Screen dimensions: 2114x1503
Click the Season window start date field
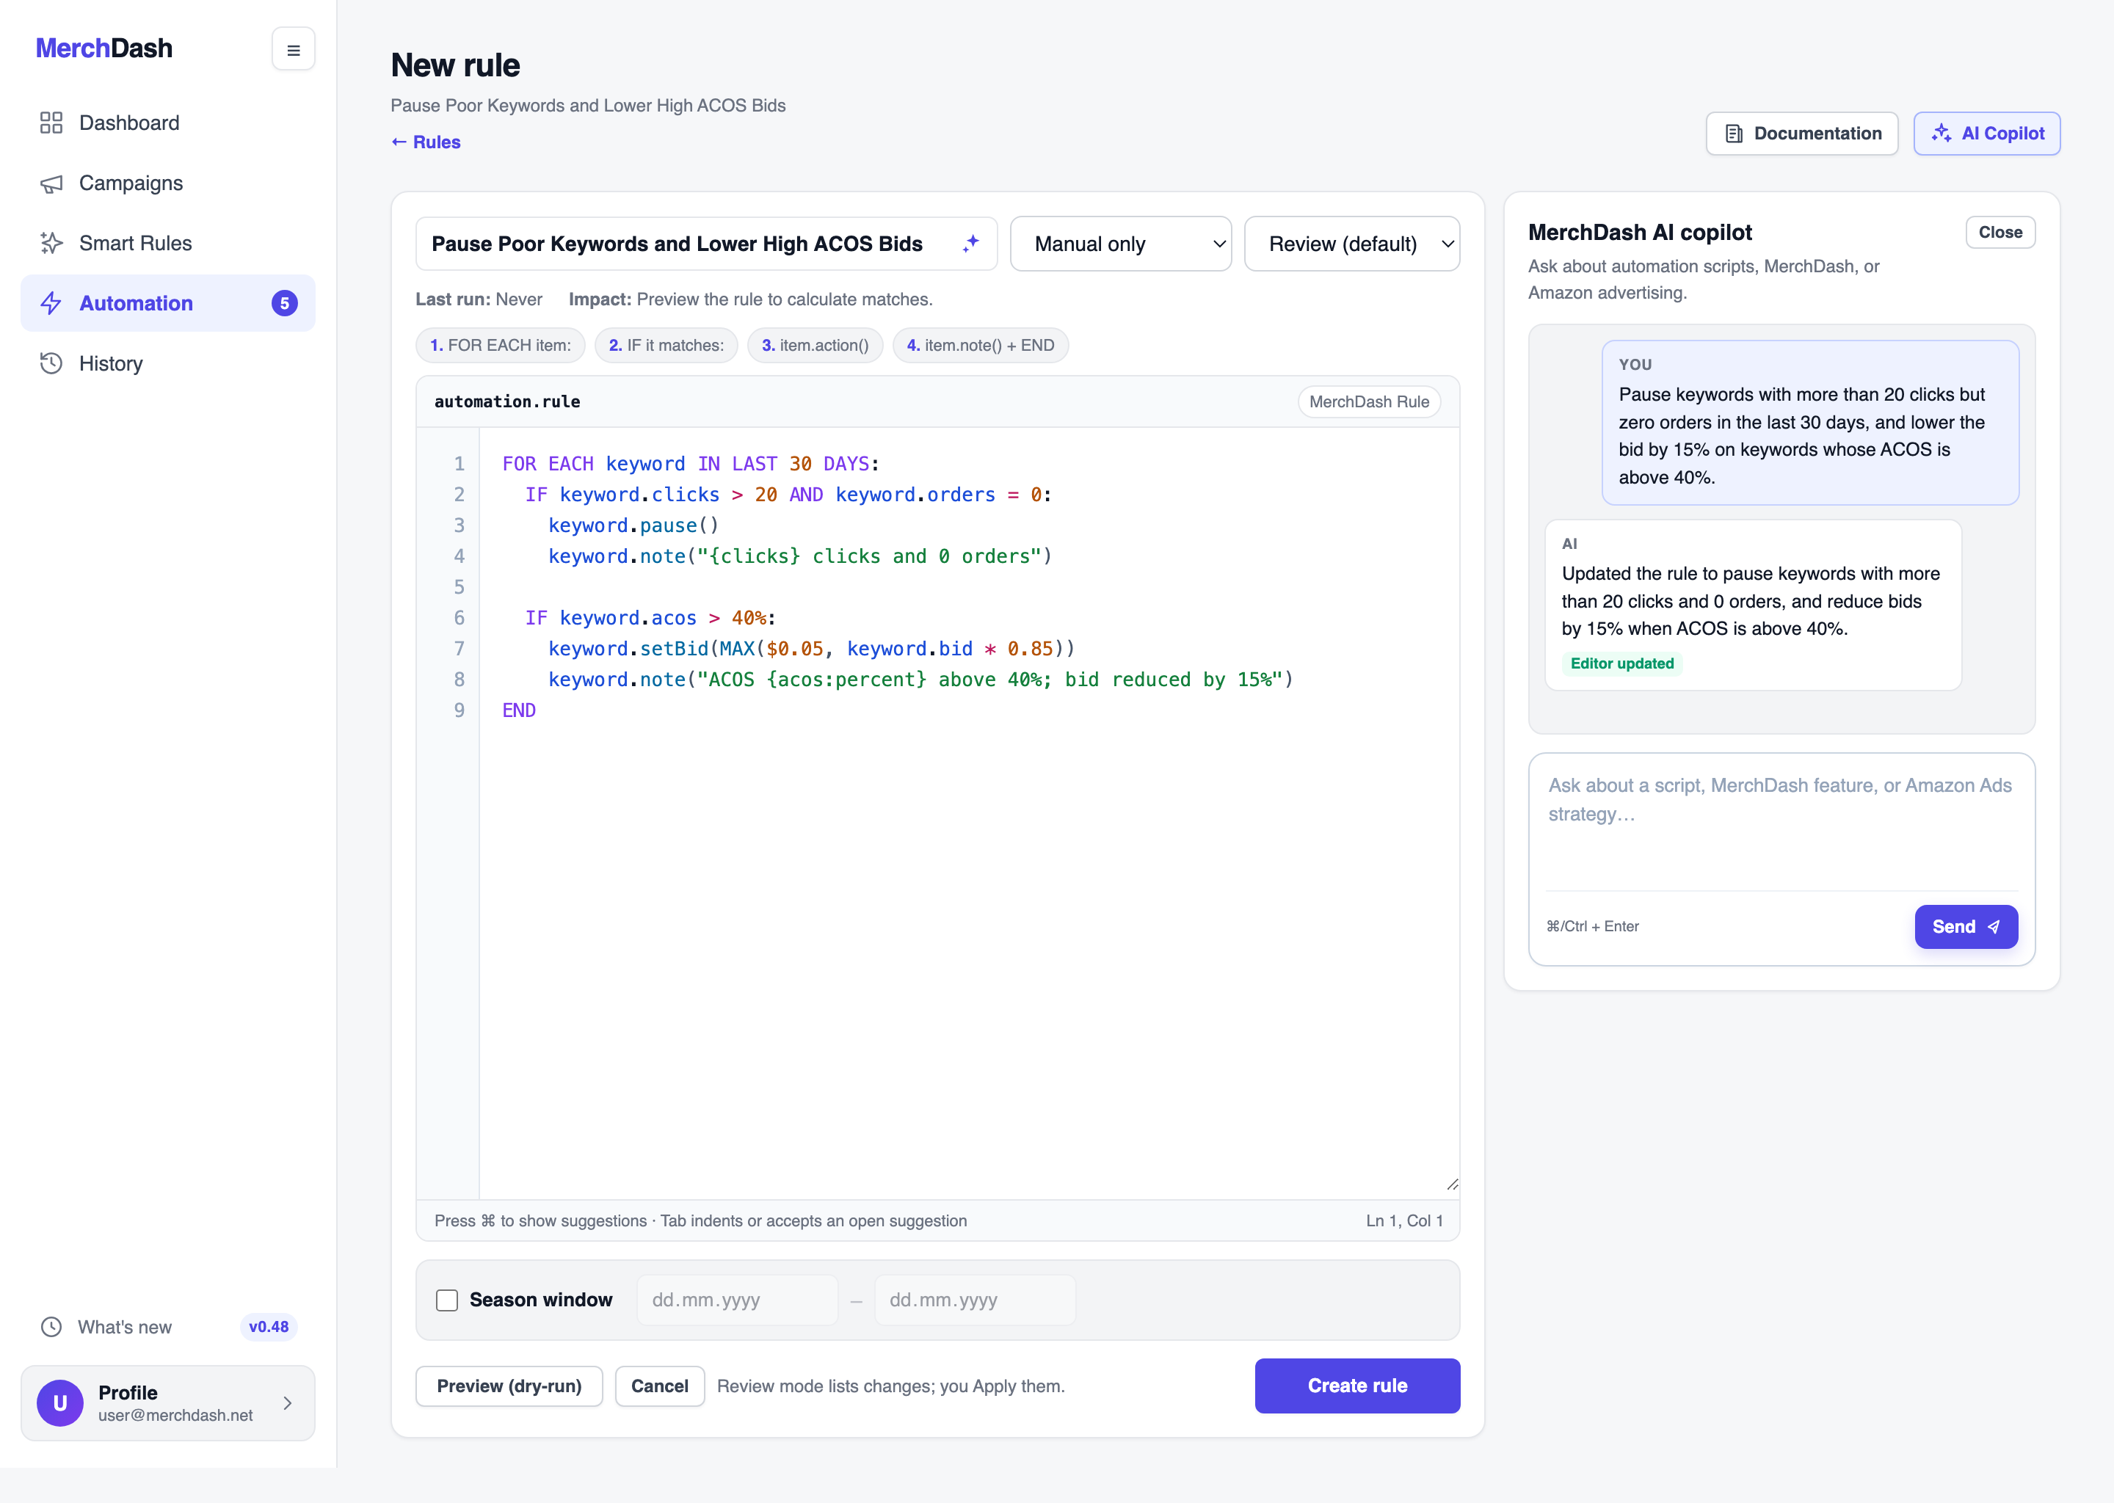point(737,1300)
